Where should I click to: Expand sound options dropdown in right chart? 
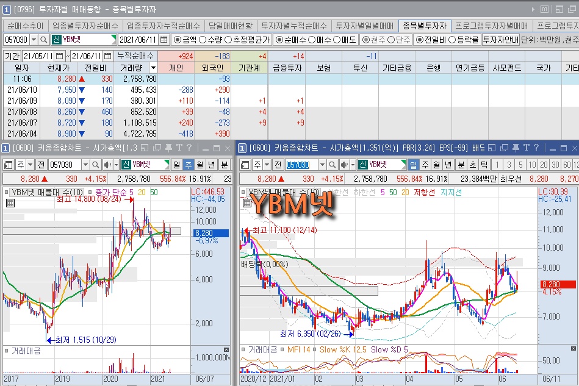click(352, 165)
